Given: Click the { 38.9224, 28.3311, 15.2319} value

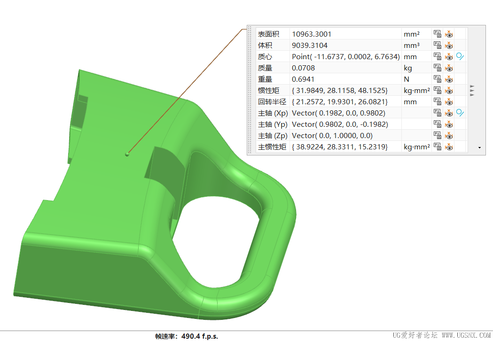Looking at the screenshot, I should (340, 147).
